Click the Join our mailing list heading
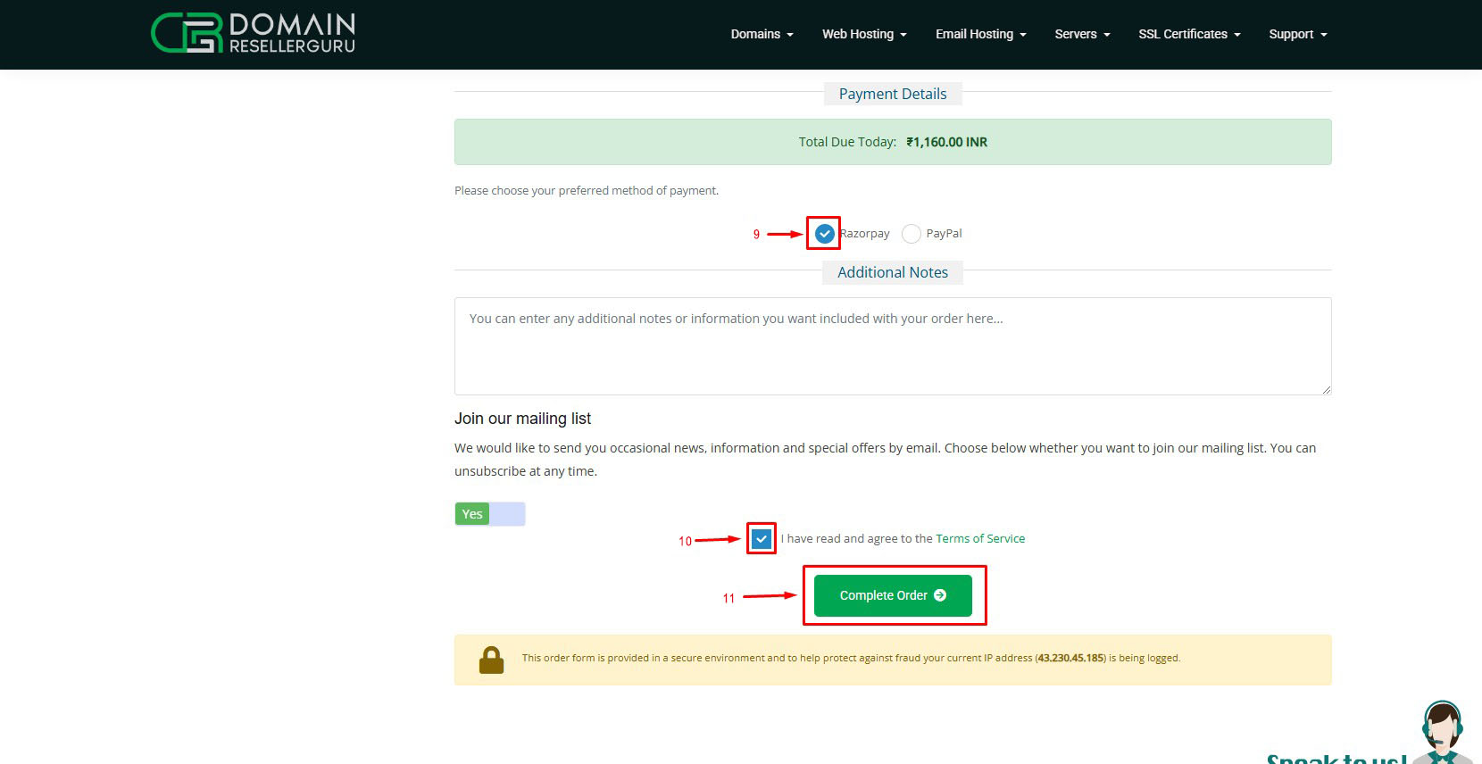The height and width of the screenshot is (764, 1482). [523, 419]
